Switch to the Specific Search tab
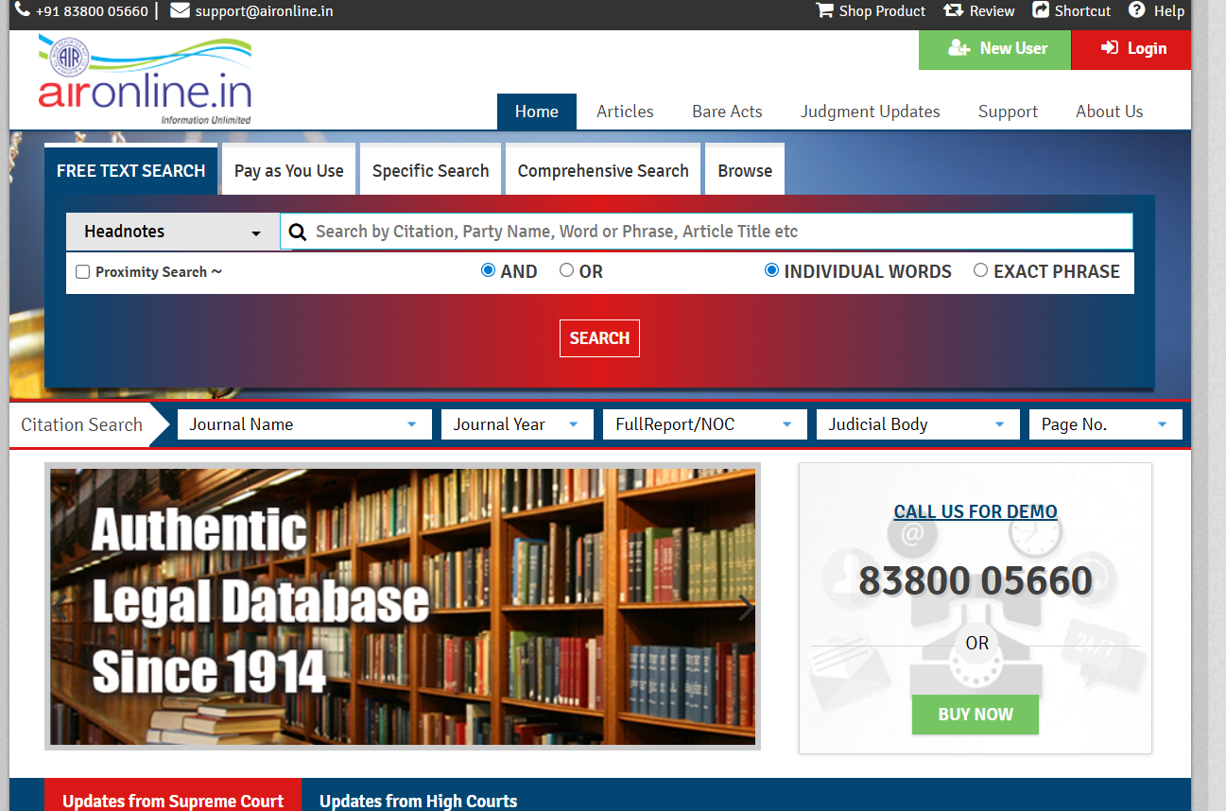Screen dimensions: 1226x811 tap(430, 170)
